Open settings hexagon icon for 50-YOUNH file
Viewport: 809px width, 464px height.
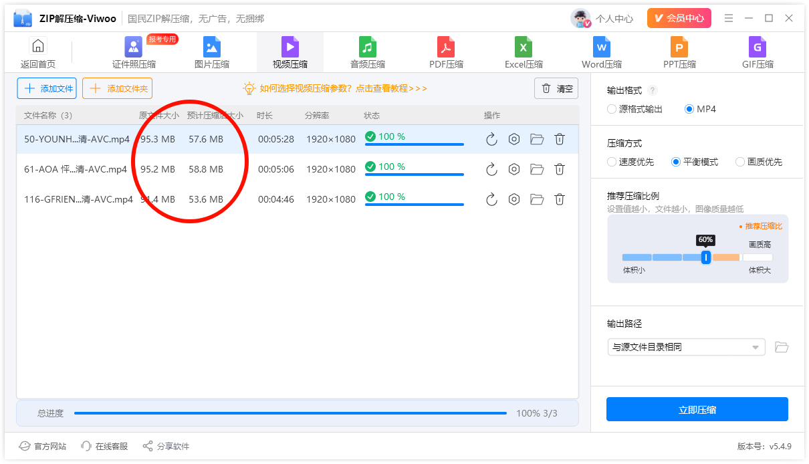click(x=514, y=139)
